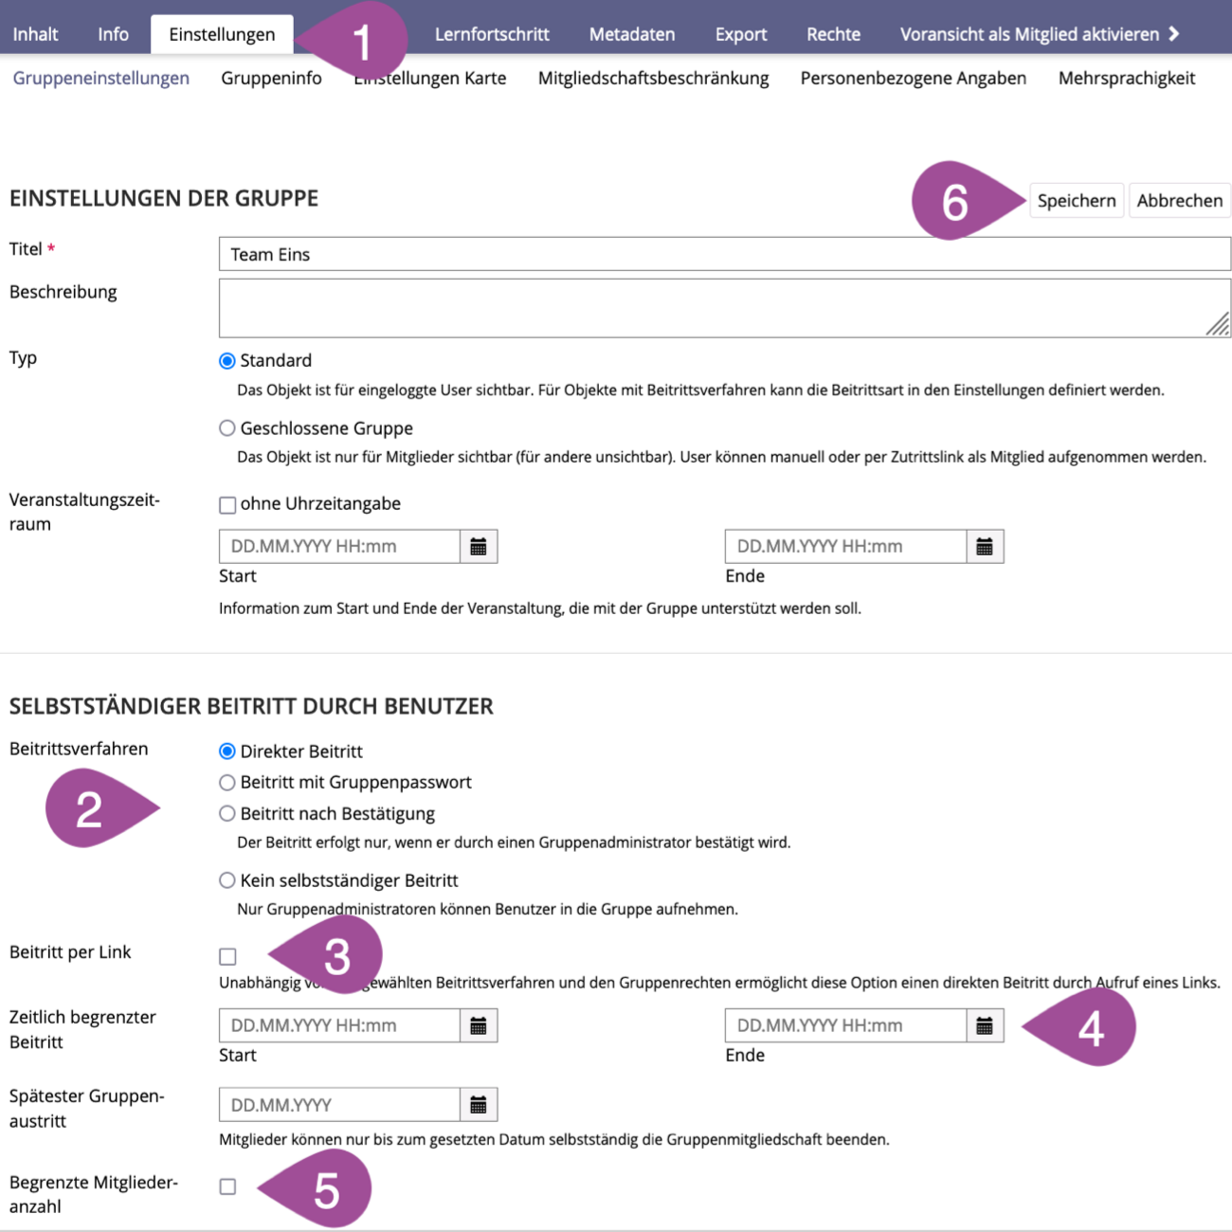
Task: Open the Mitgliedschaftsbeschränkung sub-tab
Action: tap(653, 78)
